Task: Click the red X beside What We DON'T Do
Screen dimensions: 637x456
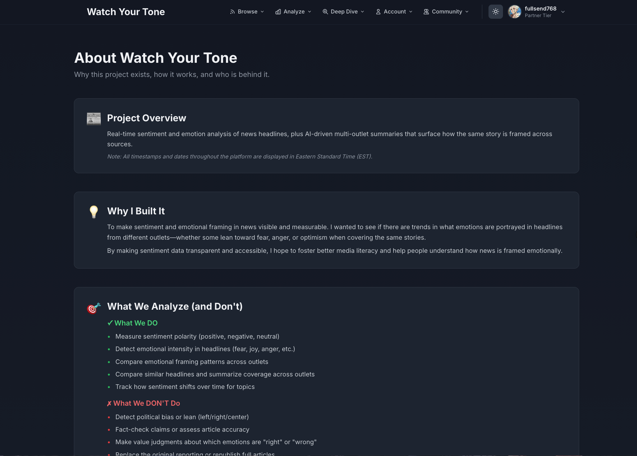Action: click(x=109, y=403)
